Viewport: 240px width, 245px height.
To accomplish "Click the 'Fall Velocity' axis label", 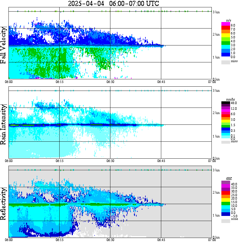I will point(3,45).
